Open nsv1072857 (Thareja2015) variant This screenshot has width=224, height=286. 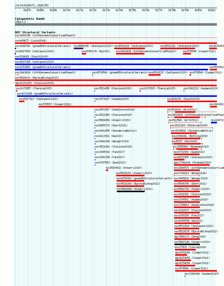34,88
